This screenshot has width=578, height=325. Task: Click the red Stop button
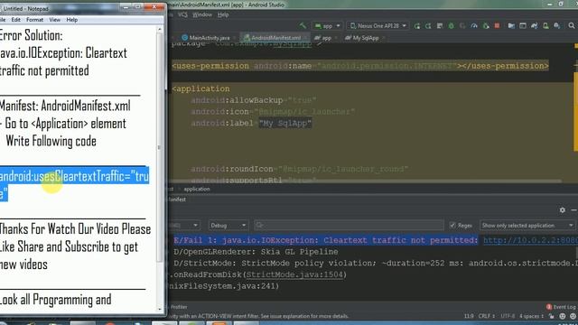tap(497, 26)
